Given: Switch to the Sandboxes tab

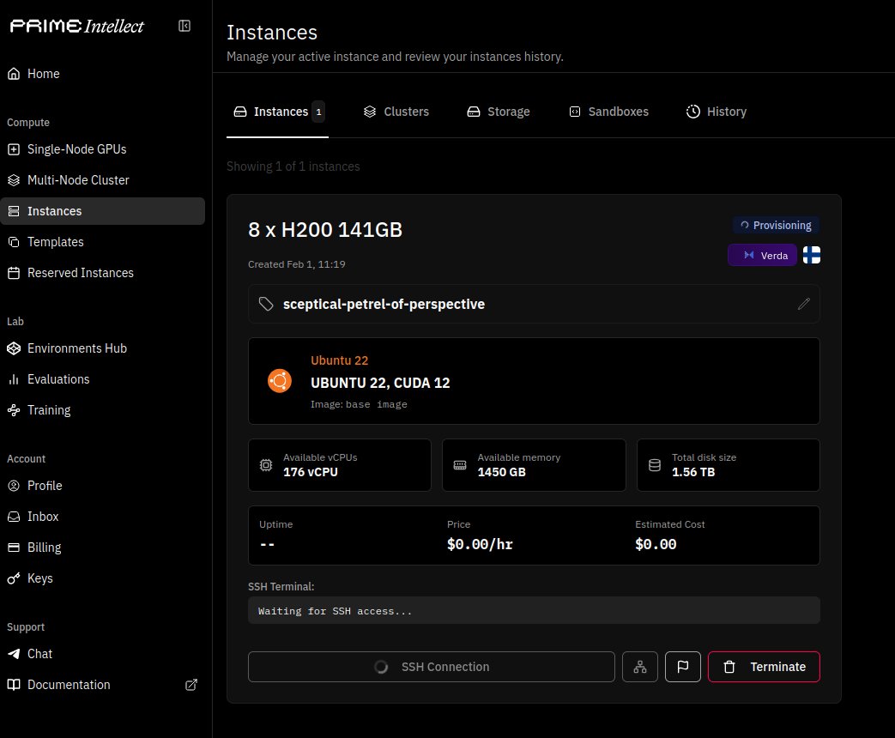Looking at the screenshot, I should [608, 112].
